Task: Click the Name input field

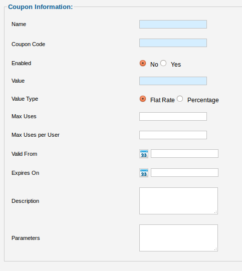Action: 173,24
